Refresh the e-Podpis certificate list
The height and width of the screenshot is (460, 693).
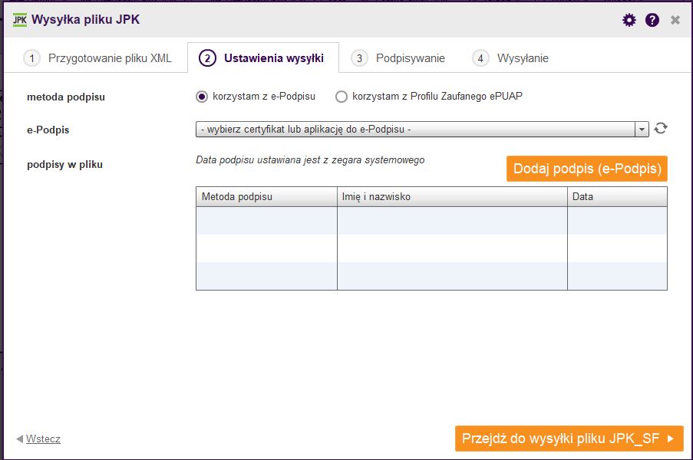[661, 129]
